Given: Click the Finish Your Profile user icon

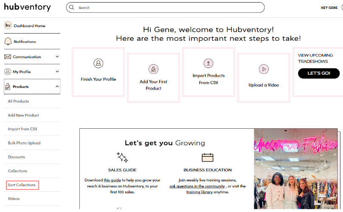Looking at the screenshot, I should (98, 63).
